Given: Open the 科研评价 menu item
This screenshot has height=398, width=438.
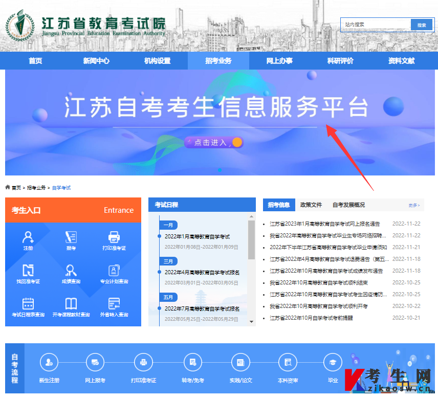Looking at the screenshot, I should pyautogui.click(x=340, y=60).
